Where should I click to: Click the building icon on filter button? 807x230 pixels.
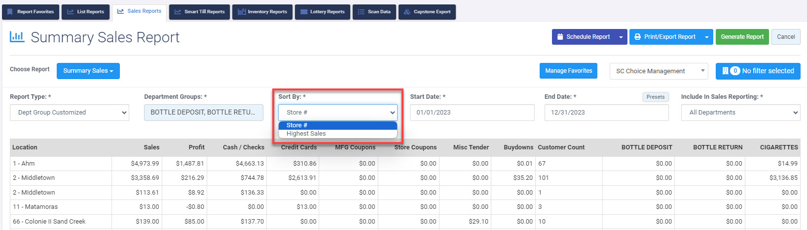coord(725,71)
